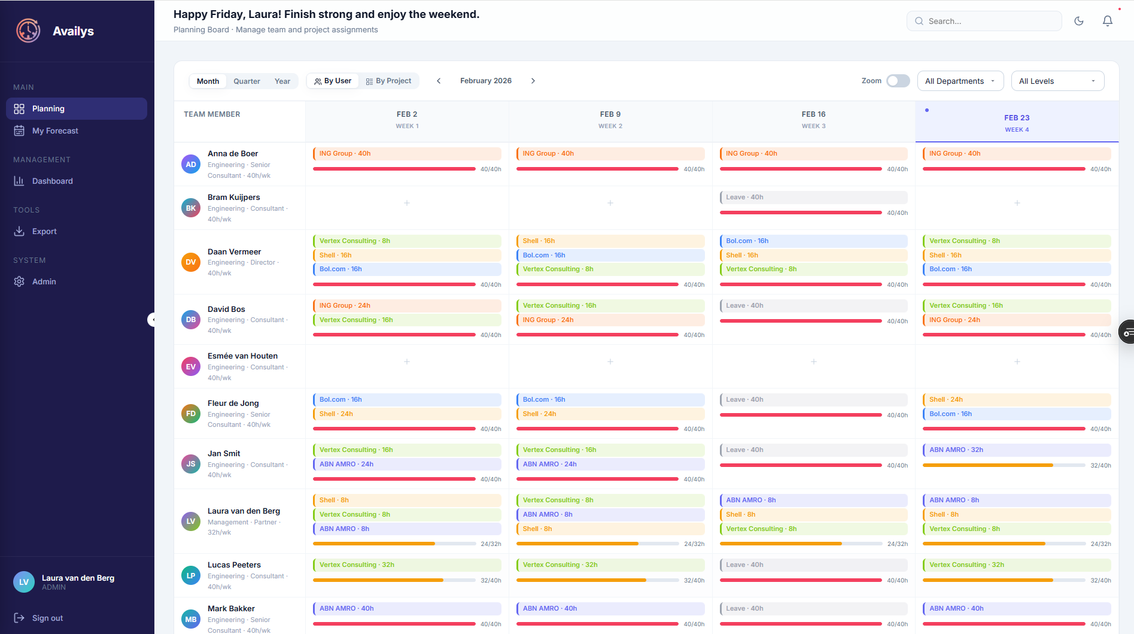Switch to the Quarter view tab
This screenshot has width=1134, height=634.
247,80
